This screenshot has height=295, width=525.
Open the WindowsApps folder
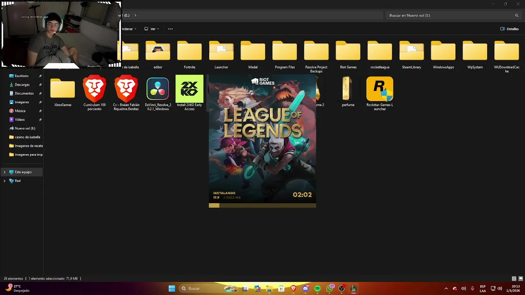point(443,55)
